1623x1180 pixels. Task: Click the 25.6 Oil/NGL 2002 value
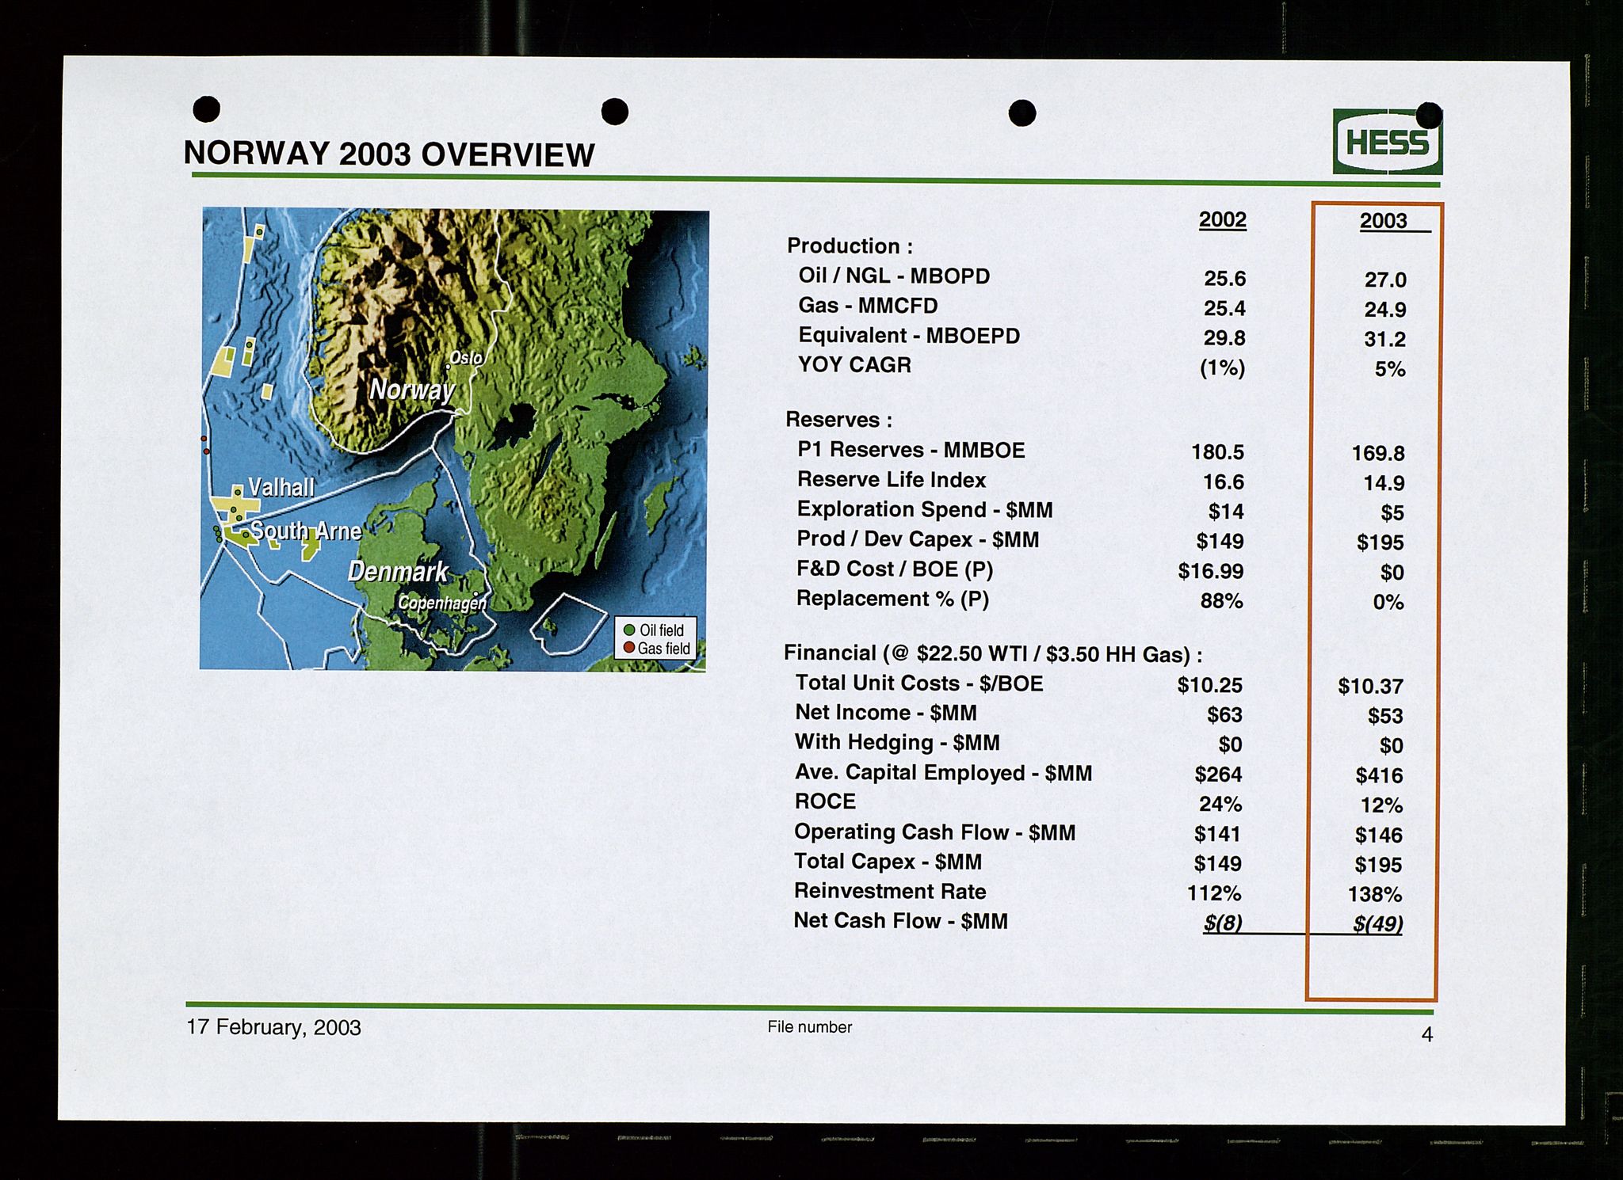[1224, 279]
